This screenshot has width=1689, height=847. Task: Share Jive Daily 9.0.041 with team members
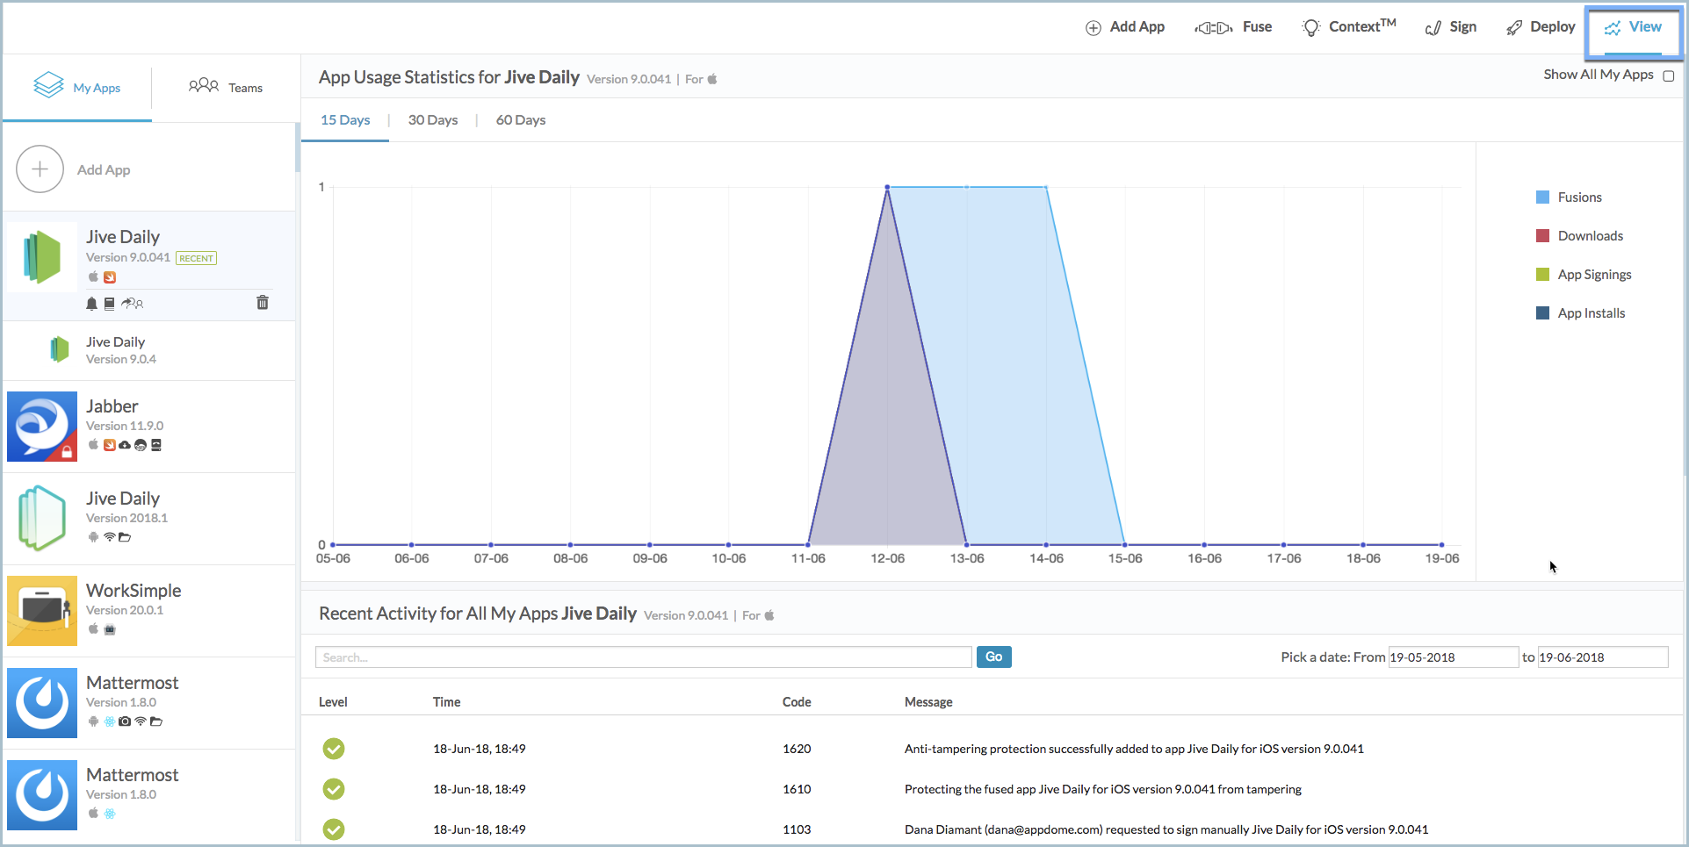(132, 304)
